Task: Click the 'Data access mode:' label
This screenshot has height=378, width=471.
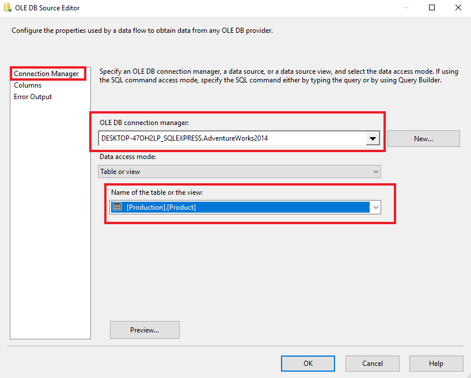Action: point(128,157)
